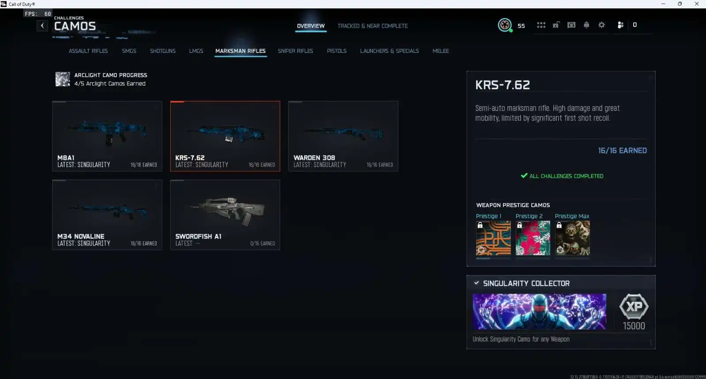Select the Pistols category

click(337, 51)
